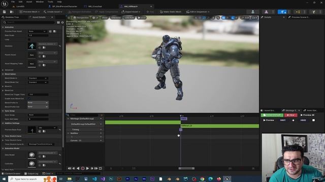Open the Skeleton editing mode icon
The height and width of the screenshot is (182, 325).
[x=253, y=12]
